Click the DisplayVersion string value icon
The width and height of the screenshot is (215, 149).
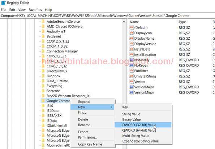click(x=132, y=44)
